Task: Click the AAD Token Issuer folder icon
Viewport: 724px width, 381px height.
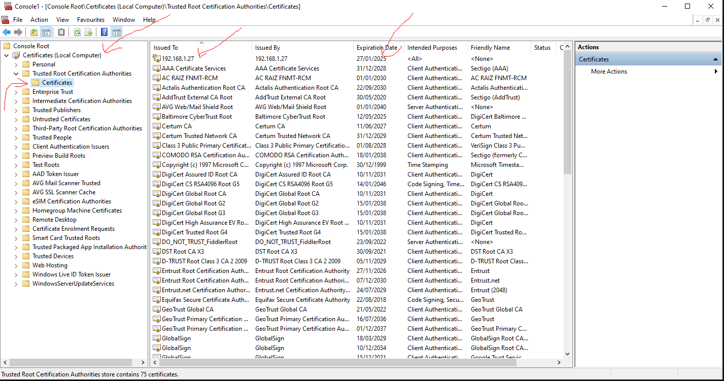Action: tap(26, 174)
